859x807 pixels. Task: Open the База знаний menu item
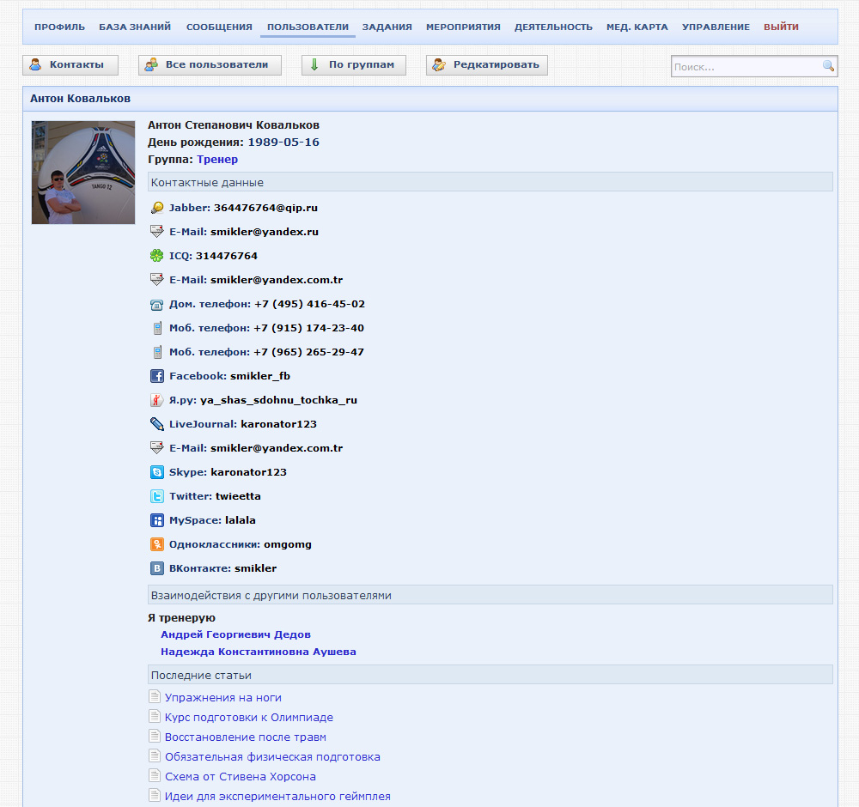pos(135,27)
